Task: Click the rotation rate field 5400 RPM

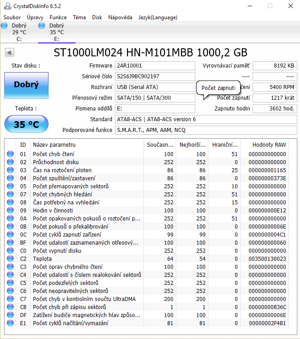Action: [275, 87]
